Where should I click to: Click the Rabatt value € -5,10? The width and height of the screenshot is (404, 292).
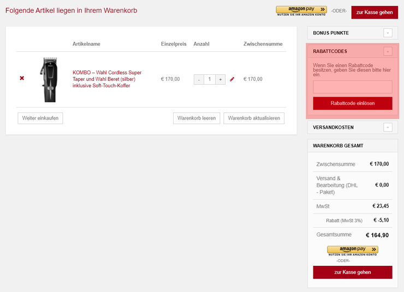[x=381, y=220]
